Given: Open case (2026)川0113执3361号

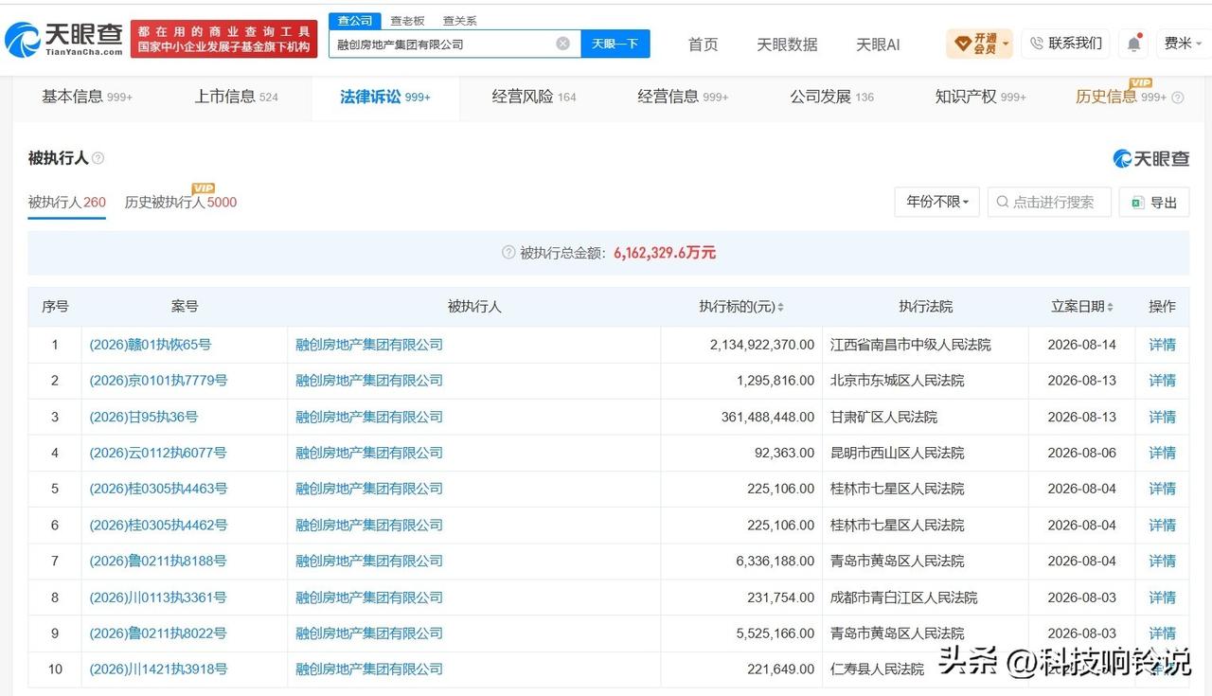Looking at the screenshot, I should [158, 598].
